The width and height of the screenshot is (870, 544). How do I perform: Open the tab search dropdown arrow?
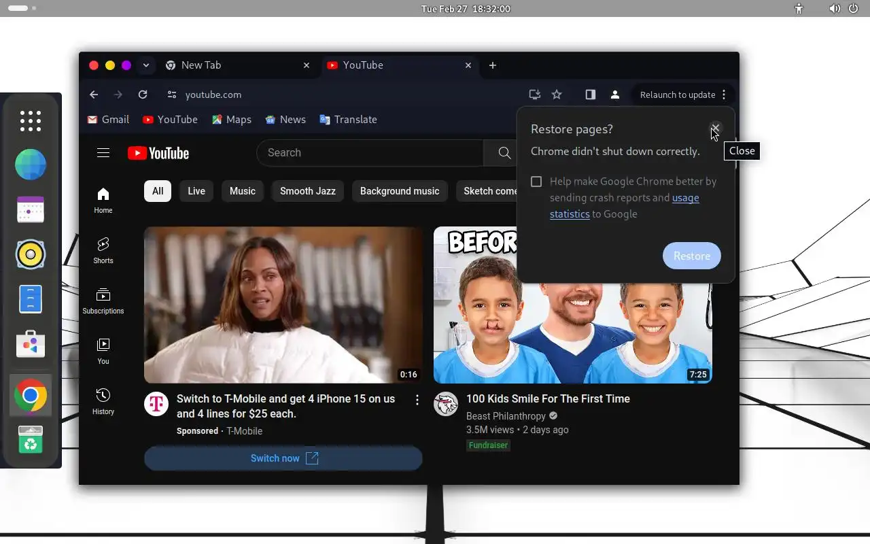click(145, 65)
